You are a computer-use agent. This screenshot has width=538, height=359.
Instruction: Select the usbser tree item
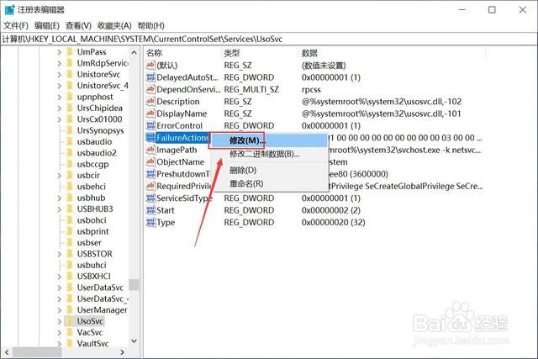pos(89,243)
